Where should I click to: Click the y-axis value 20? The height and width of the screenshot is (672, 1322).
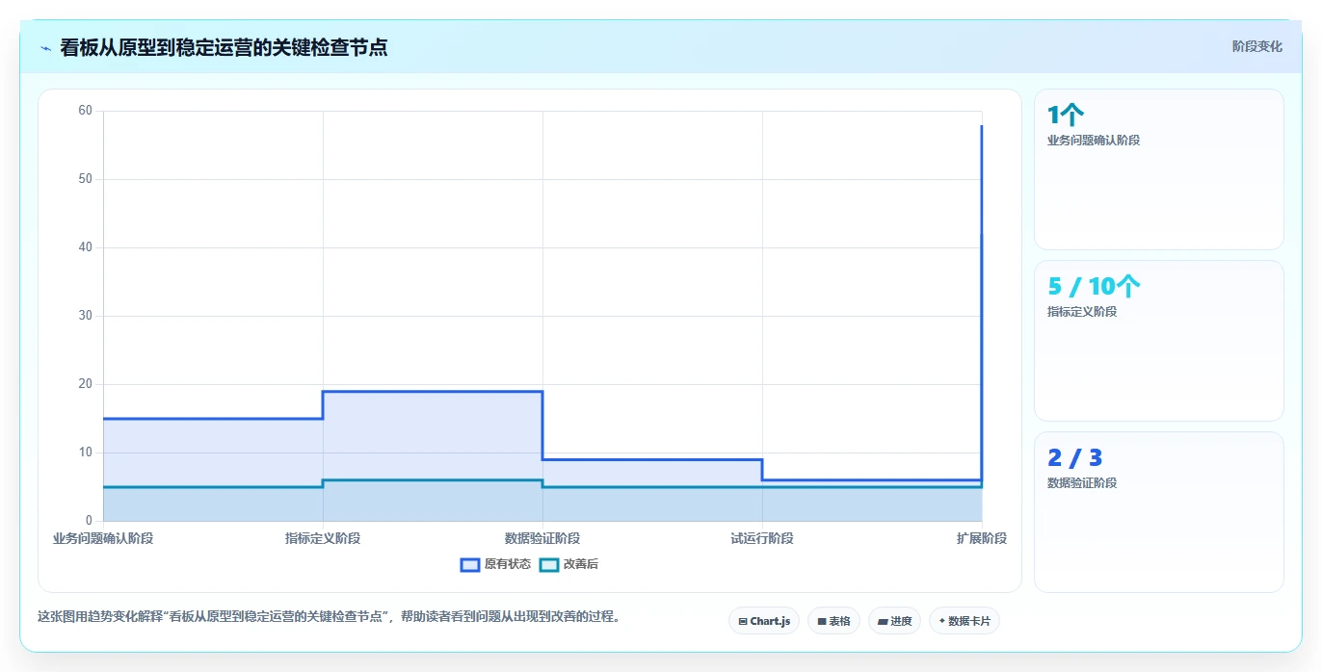coord(85,384)
